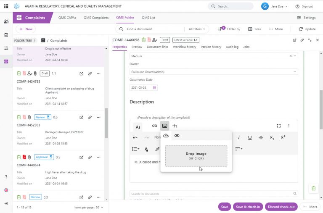Copy link for COMP-1452303 complaint
Viewport: 323px width, 213px height.
pos(90,117)
